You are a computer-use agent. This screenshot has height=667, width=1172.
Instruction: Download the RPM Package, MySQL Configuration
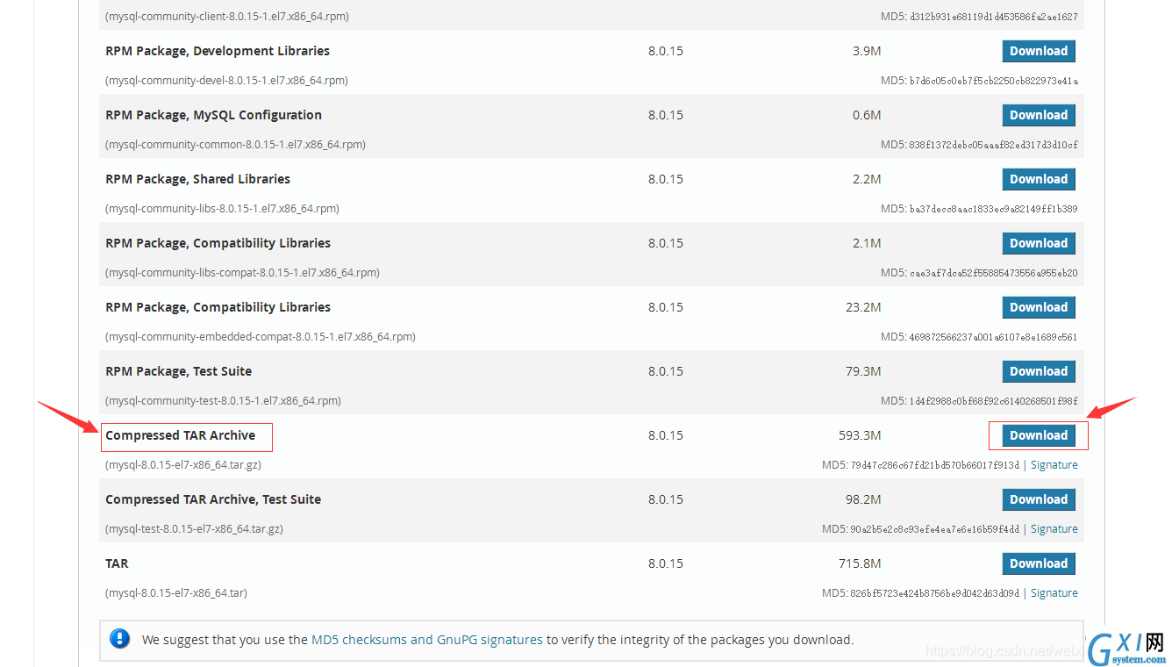click(x=1039, y=115)
